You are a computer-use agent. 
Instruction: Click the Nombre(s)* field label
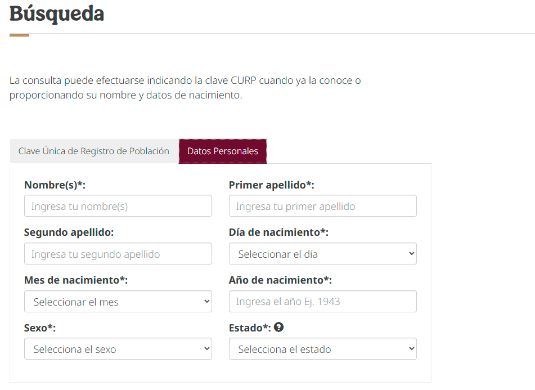tap(55, 185)
